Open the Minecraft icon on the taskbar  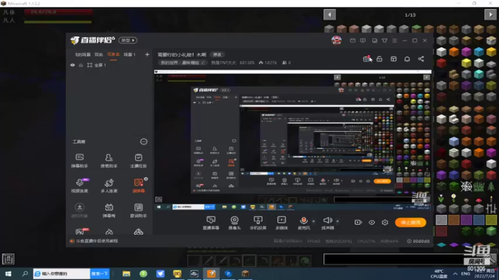(245, 274)
